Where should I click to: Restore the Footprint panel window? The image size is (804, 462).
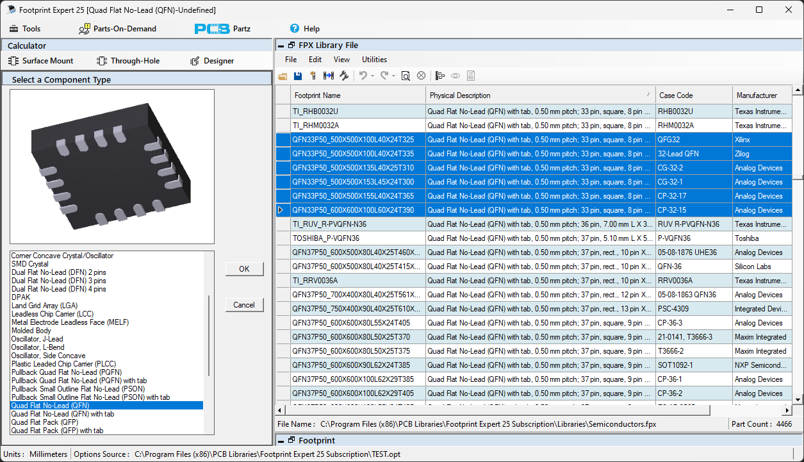[x=291, y=441]
